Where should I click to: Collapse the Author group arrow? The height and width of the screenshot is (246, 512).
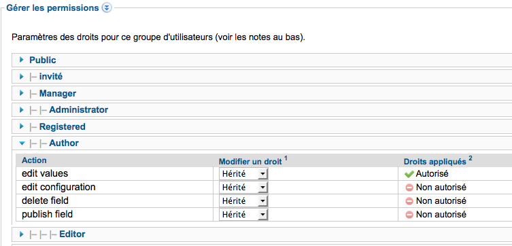pos(22,143)
